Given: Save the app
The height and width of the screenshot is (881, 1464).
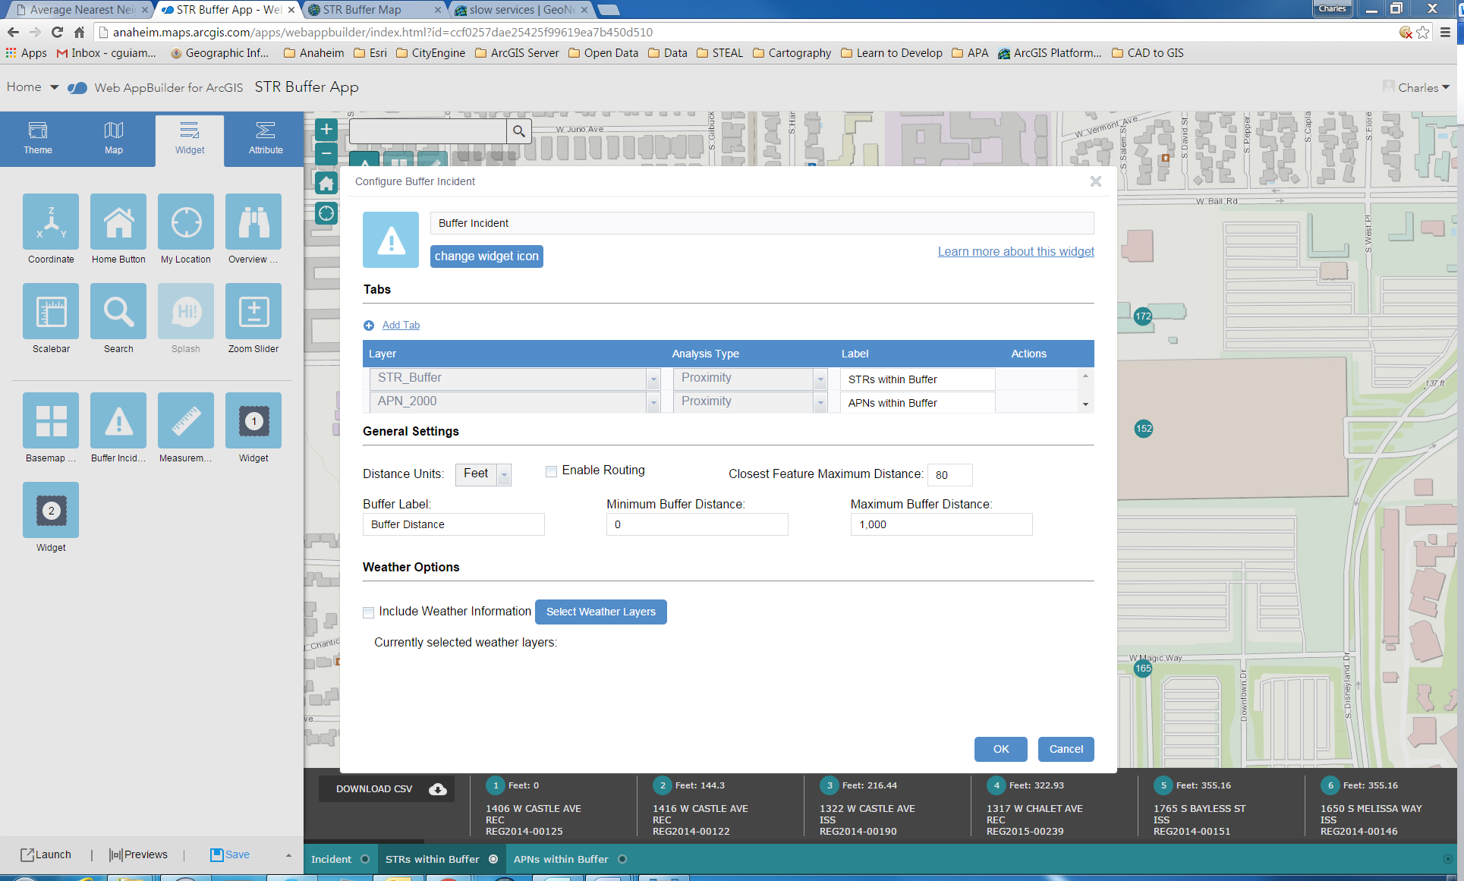Looking at the screenshot, I should [229, 854].
